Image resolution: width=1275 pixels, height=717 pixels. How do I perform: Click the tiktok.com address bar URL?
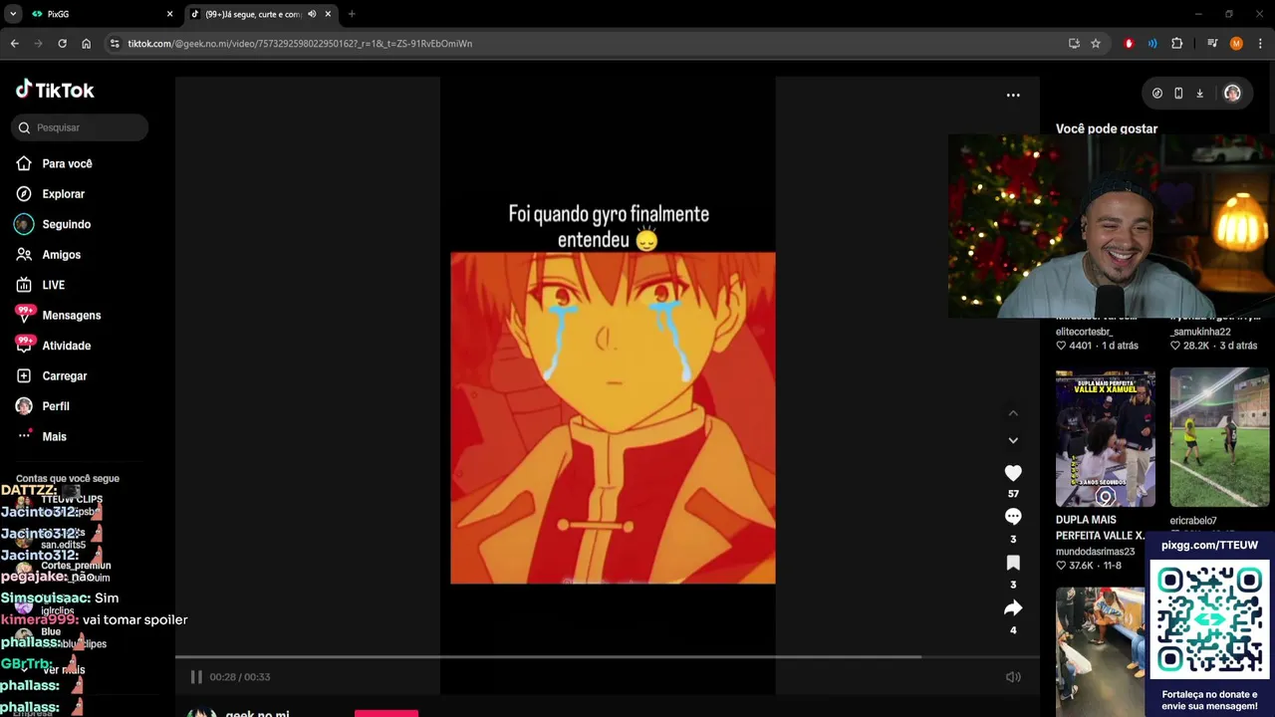click(x=300, y=44)
